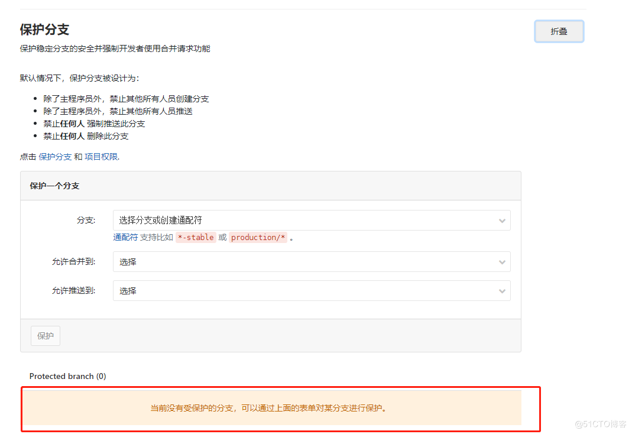Click the chevron arrow of the 分支 dropdown
Viewport: 632px width, 434px height.
pyautogui.click(x=502, y=221)
